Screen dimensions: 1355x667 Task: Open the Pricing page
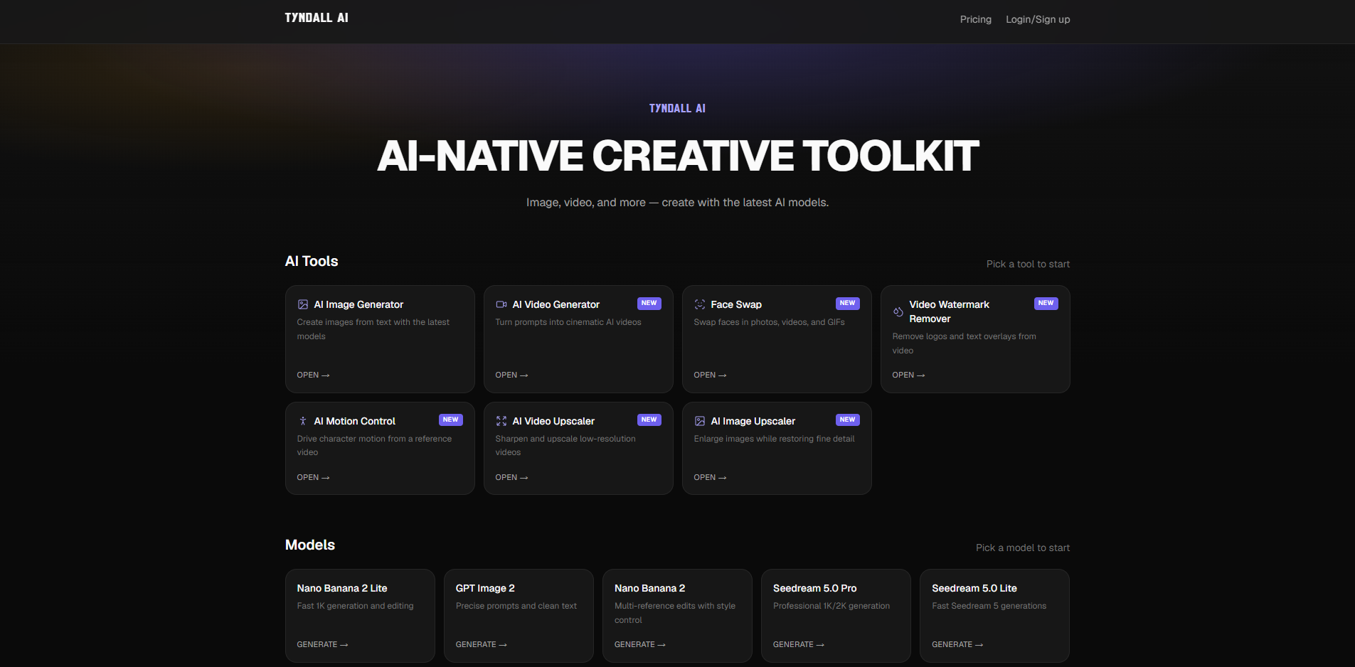(x=976, y=19)
